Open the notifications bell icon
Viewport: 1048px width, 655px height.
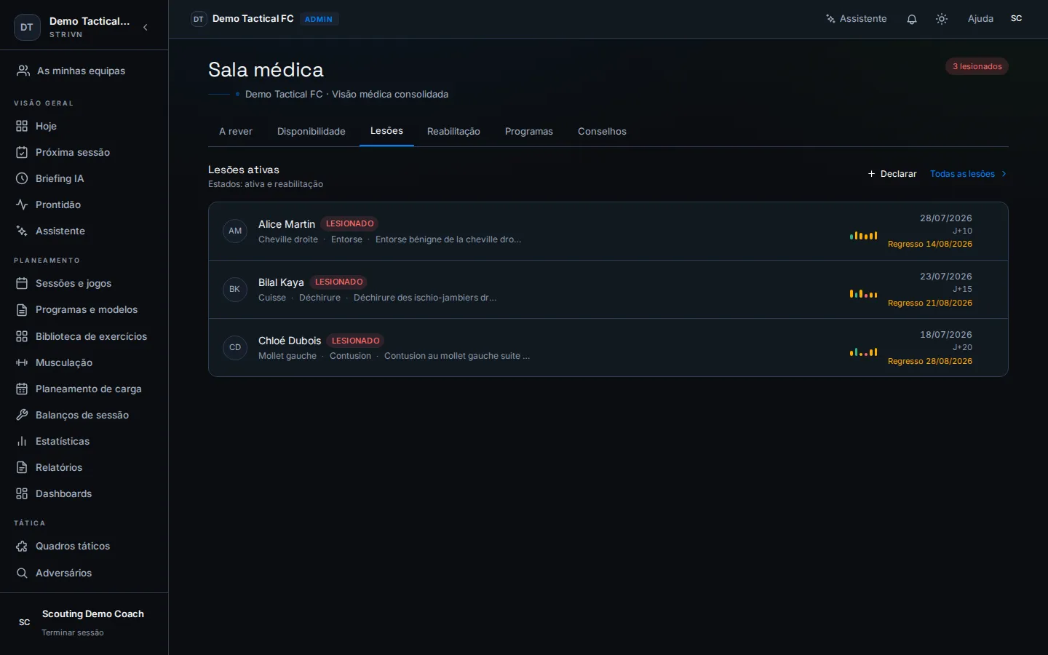click(911, 19)
